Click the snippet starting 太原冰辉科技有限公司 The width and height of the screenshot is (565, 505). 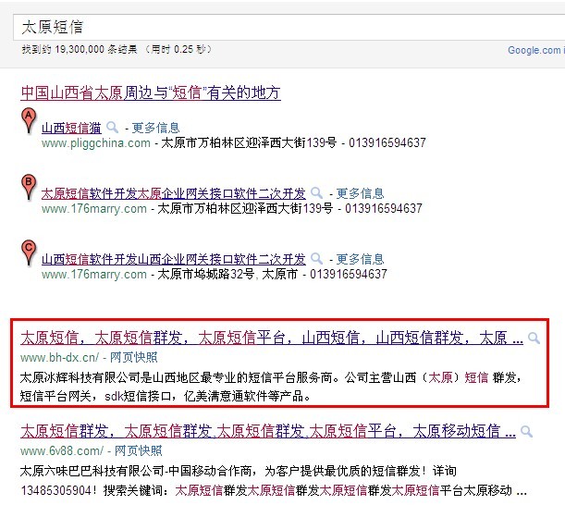coord(271,388)
